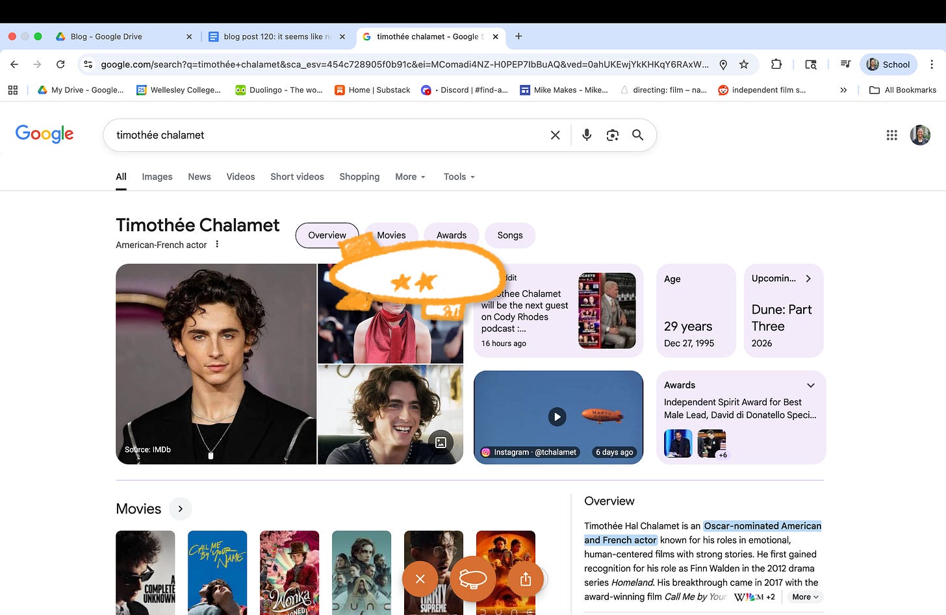946x615 pixels.
Task: Select the Overview chip
Action: 327,235
